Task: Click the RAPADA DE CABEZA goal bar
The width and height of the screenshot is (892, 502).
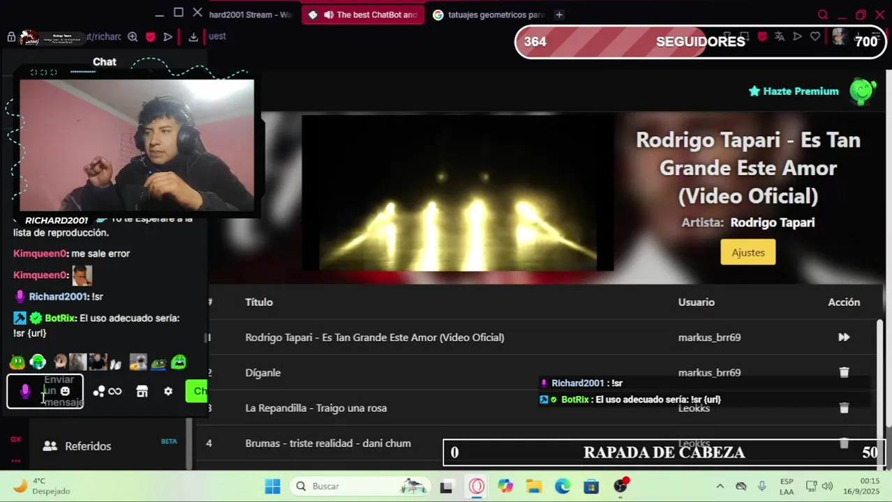Action: (664, 452)
